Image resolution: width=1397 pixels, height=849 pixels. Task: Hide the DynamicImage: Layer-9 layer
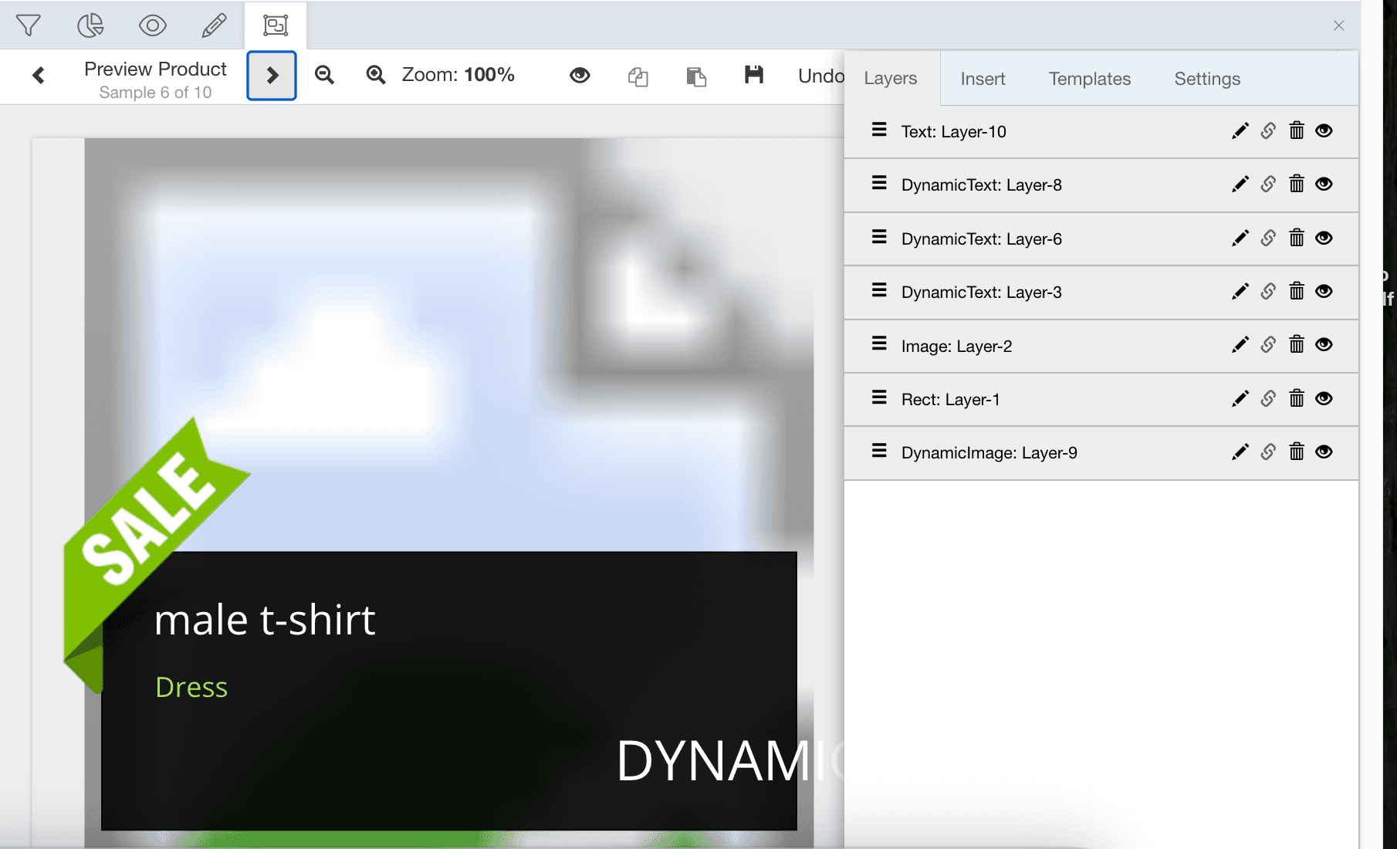[1324, 452]
